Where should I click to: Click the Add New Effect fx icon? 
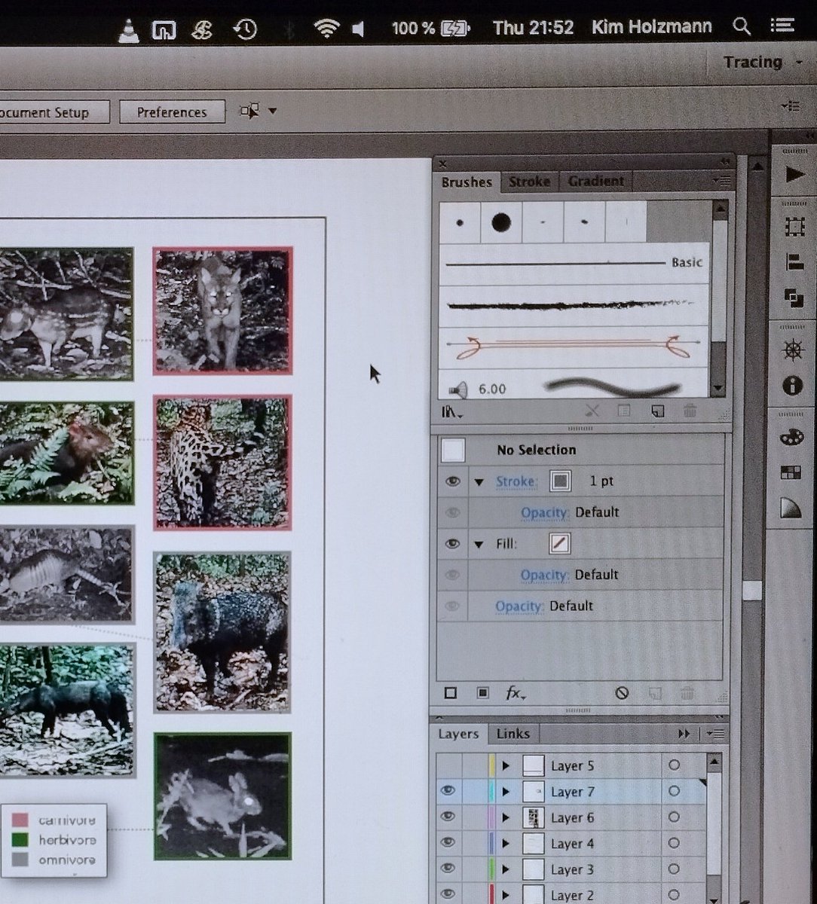pyautogui.click(x=515, y=693)
